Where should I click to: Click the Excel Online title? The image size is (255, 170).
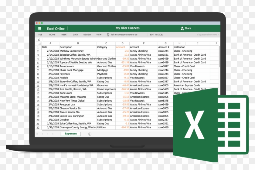point(56,29)
